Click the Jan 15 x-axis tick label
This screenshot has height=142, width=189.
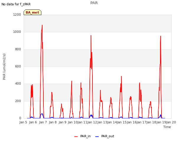122,122
